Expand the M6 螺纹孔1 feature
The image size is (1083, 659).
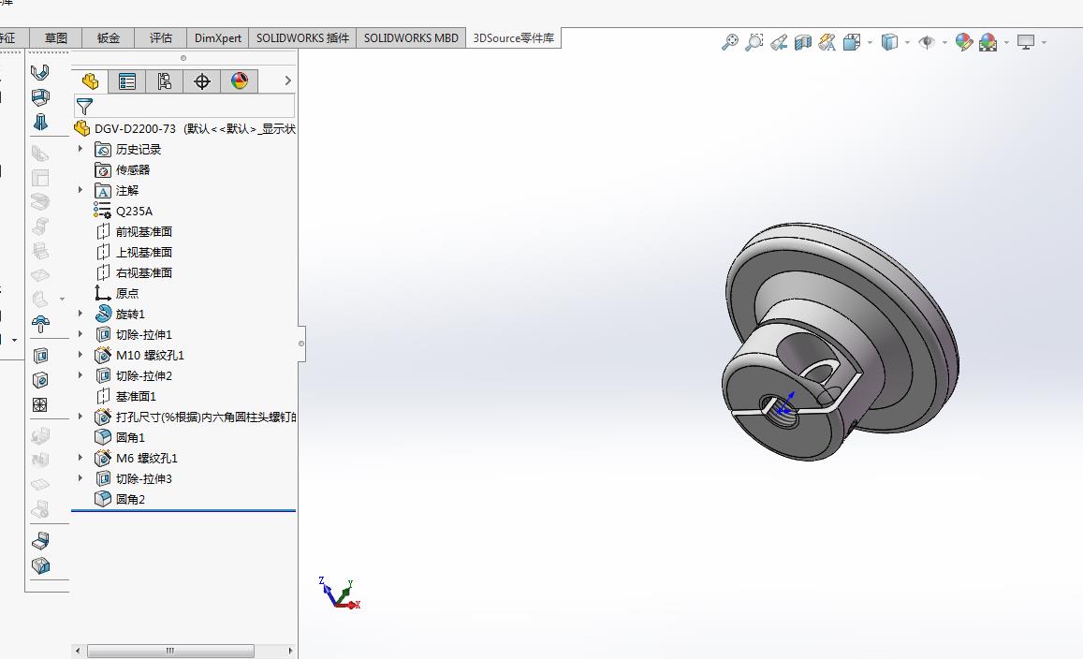pyautogui.click(x=80, y=458)
